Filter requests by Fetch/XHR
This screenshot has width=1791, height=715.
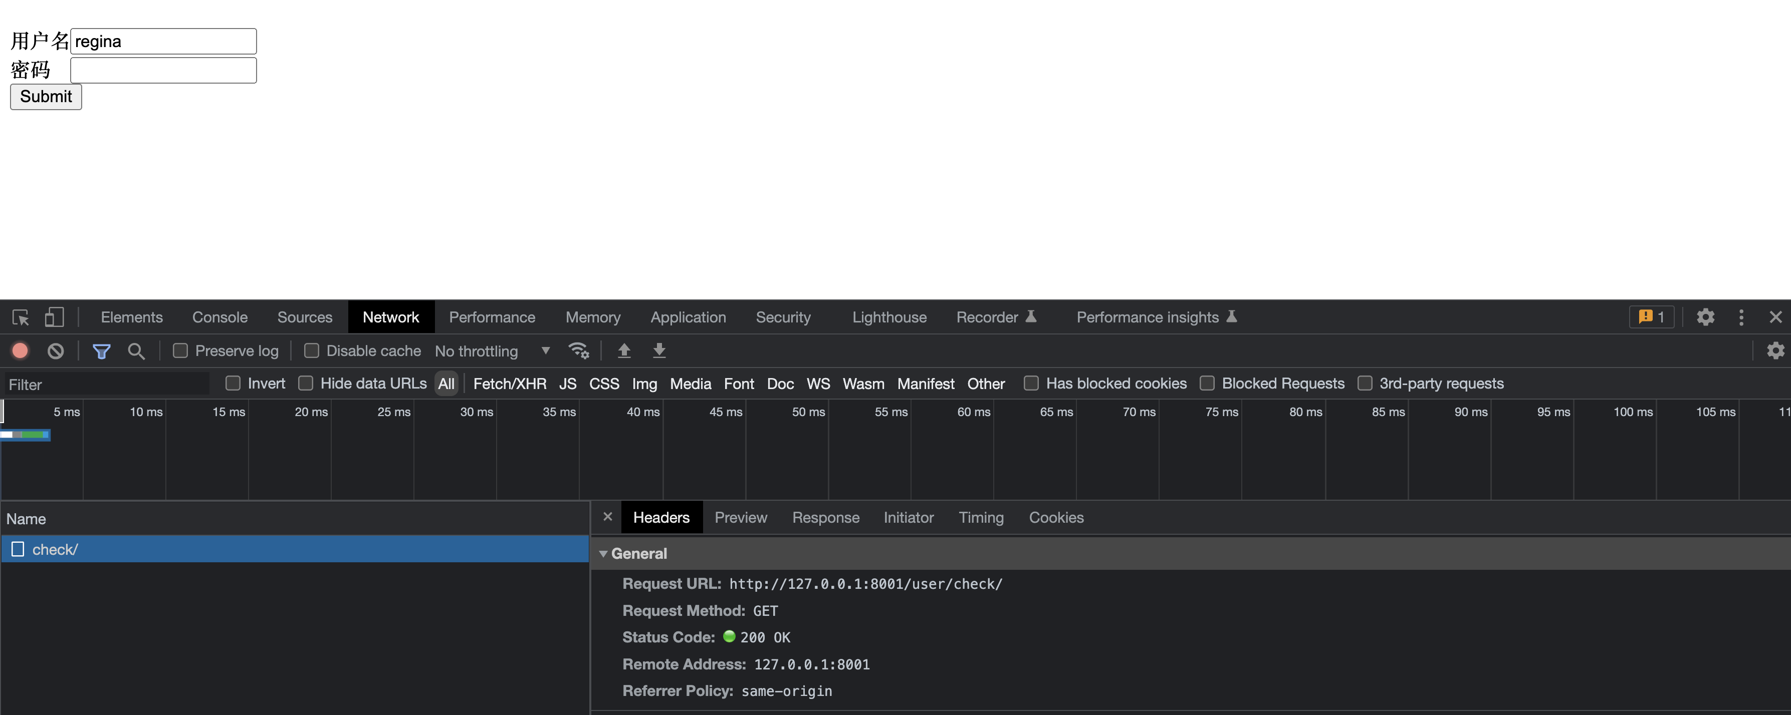point(510,384)
